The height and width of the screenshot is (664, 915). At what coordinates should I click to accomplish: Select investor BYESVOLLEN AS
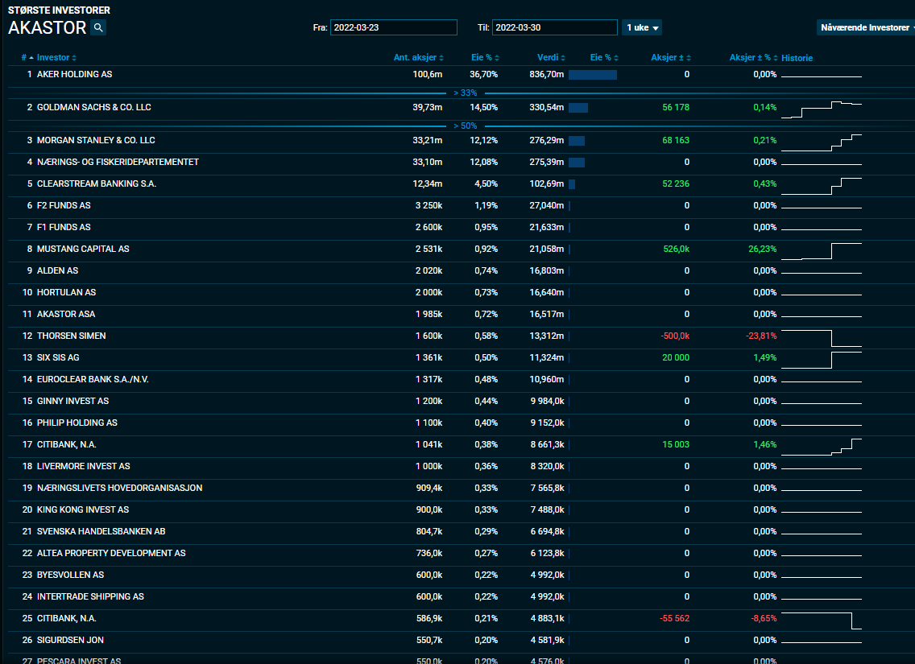pyautogui.click(x=70, y=575)
